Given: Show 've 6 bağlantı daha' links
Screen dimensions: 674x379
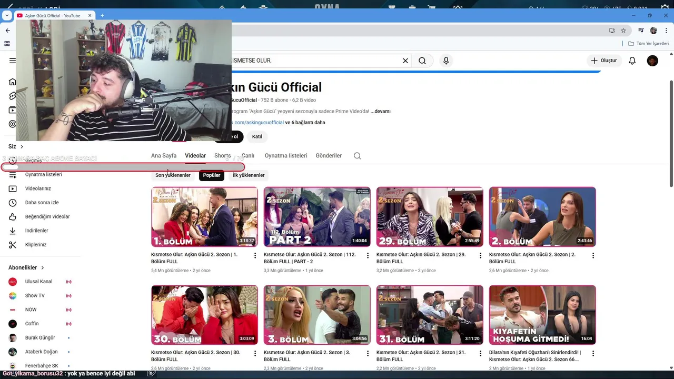Looking at the screenshot, I should 305,123.
